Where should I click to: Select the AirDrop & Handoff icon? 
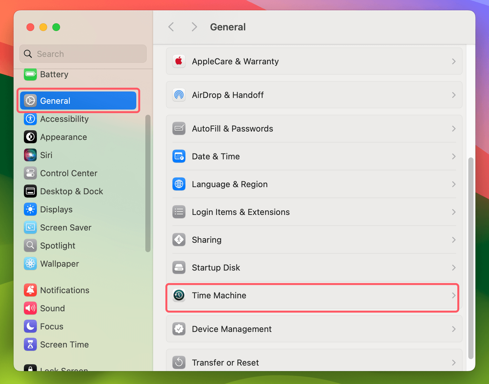(x=179, y=95)
